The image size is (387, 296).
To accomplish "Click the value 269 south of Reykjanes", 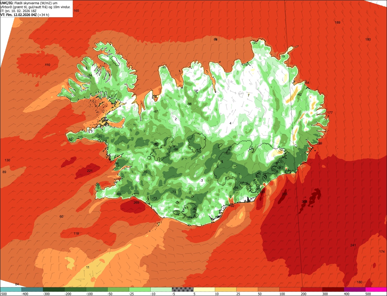I will [x=136, y=202].
